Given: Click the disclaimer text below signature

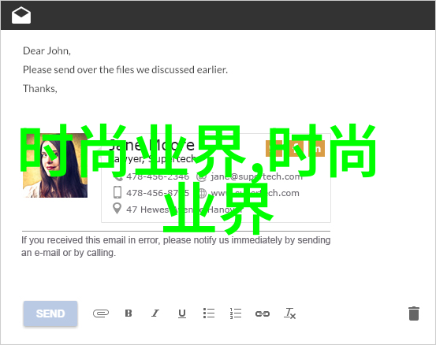Looking at the screenshot, I should 176,246.
